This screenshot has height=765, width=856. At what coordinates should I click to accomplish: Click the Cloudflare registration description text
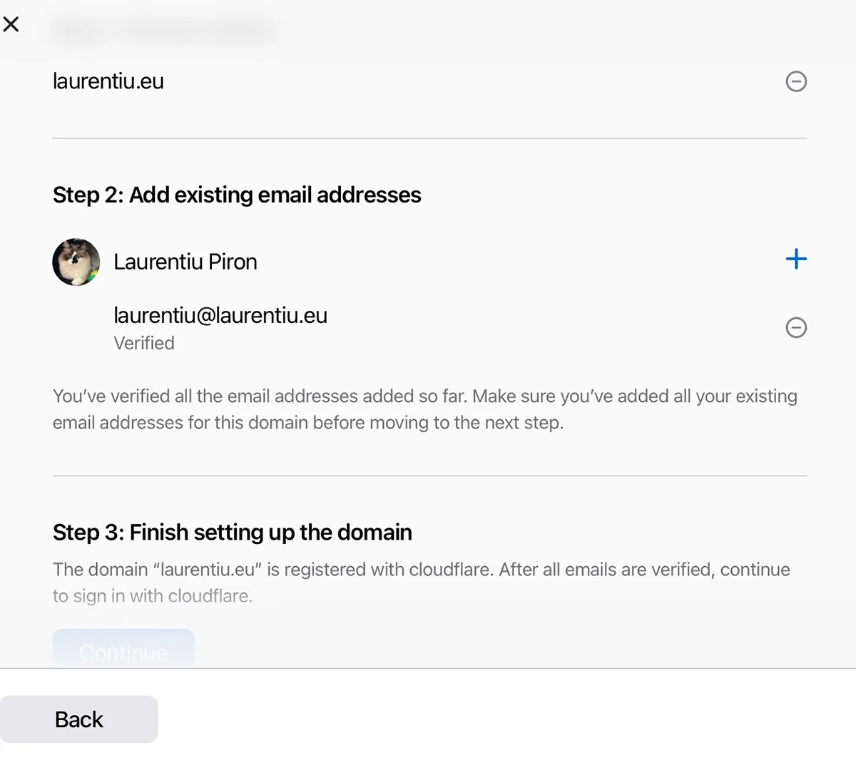pos(421,582)
